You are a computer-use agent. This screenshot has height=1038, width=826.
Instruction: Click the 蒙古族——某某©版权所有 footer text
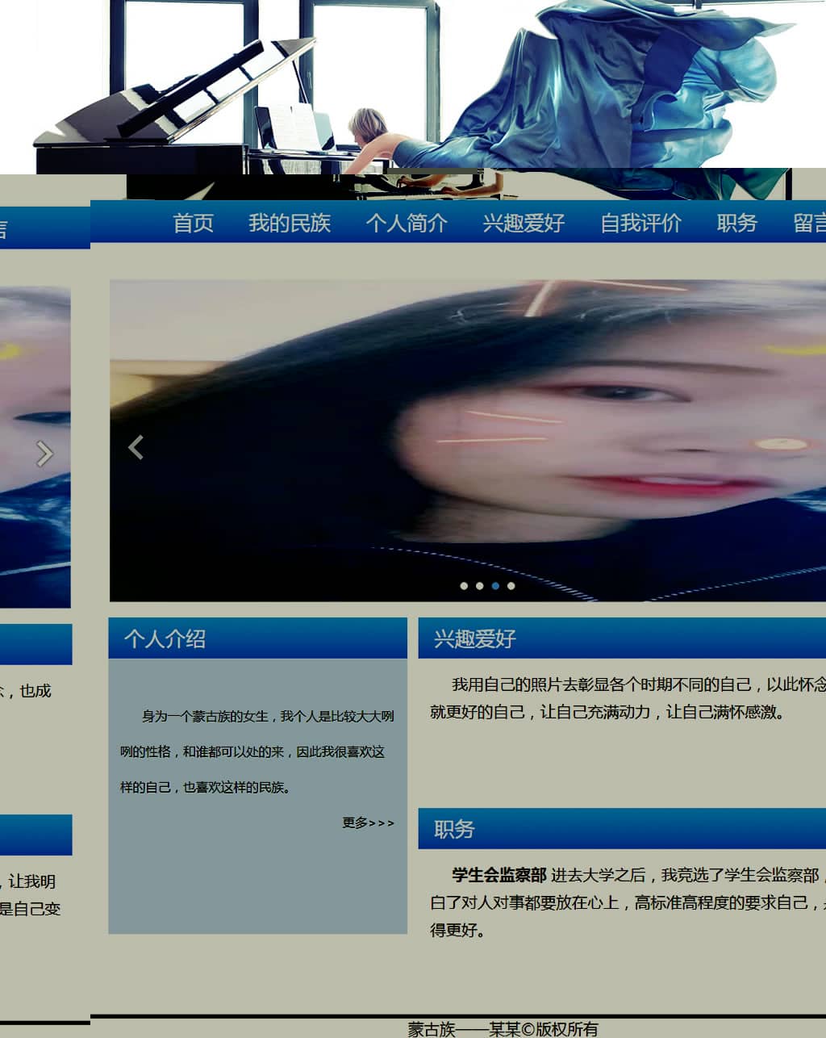click(503, 1028)
